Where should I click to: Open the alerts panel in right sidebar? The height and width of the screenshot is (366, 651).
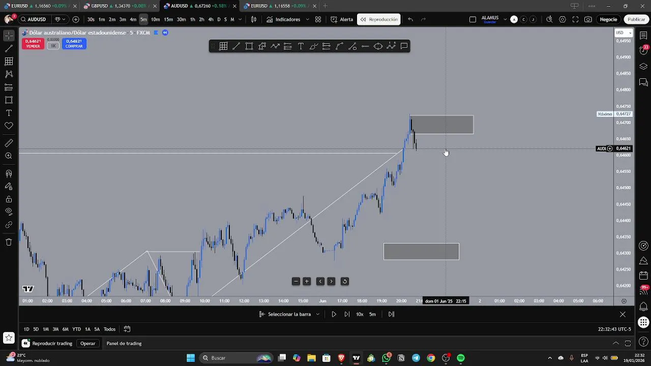pos(643,50)
